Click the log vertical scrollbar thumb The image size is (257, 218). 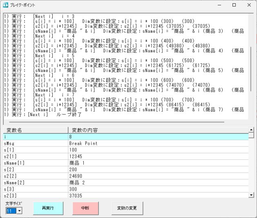coord(251,69)
